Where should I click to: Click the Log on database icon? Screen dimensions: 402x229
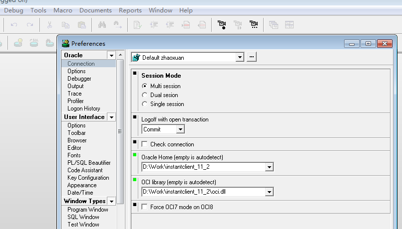18,43
